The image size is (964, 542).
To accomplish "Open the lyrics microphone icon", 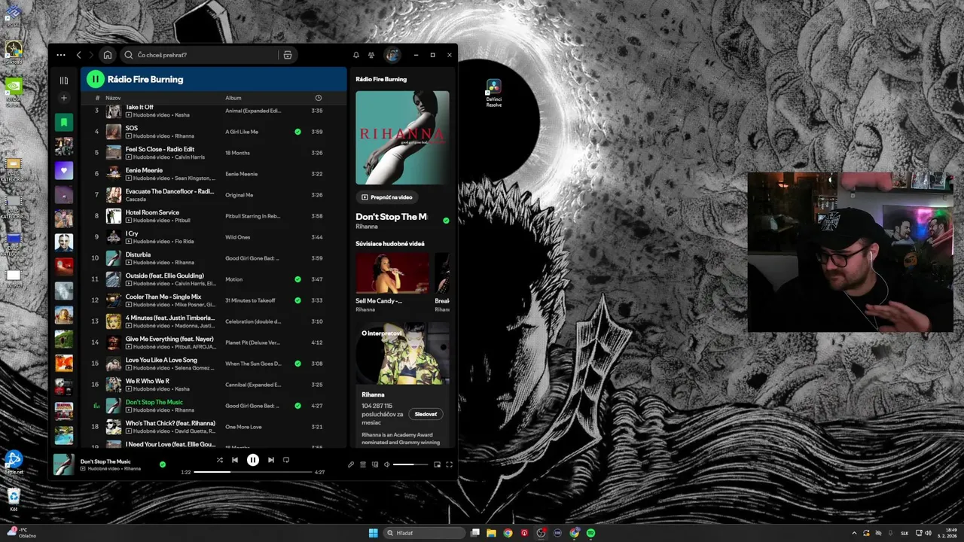I will [x=351, y=464].
